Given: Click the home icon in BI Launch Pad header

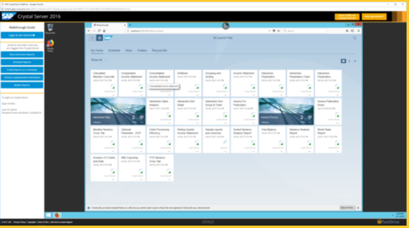Looking at the screenshot, I should [99, 38].
